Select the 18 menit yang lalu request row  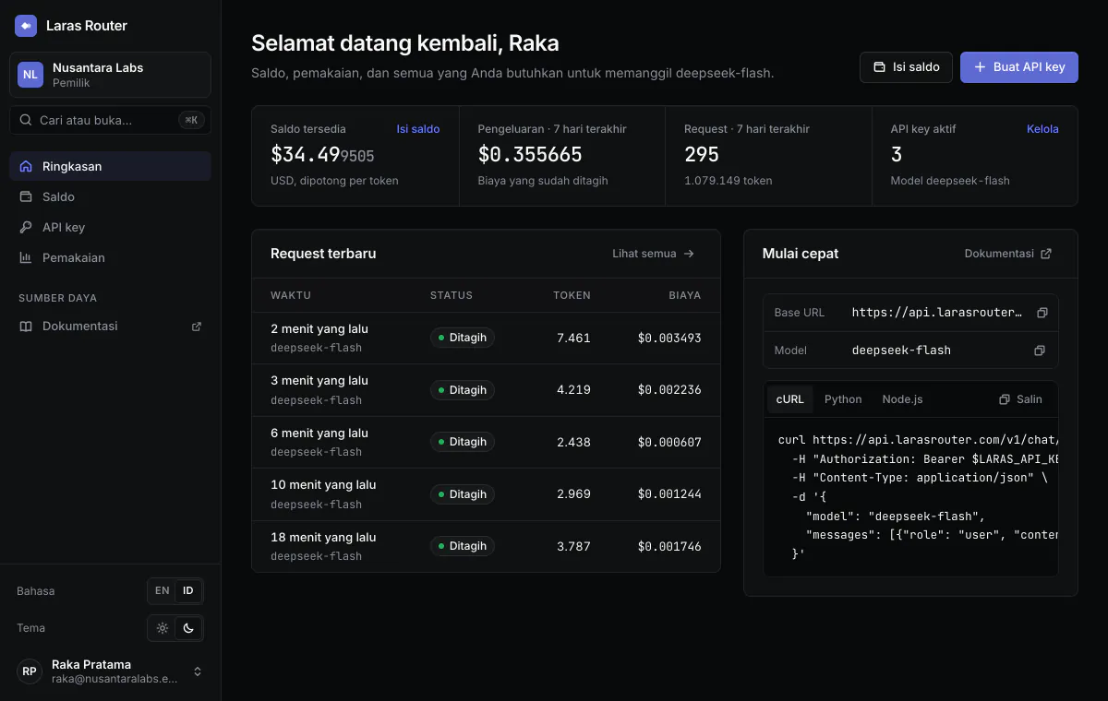point(486,546)
